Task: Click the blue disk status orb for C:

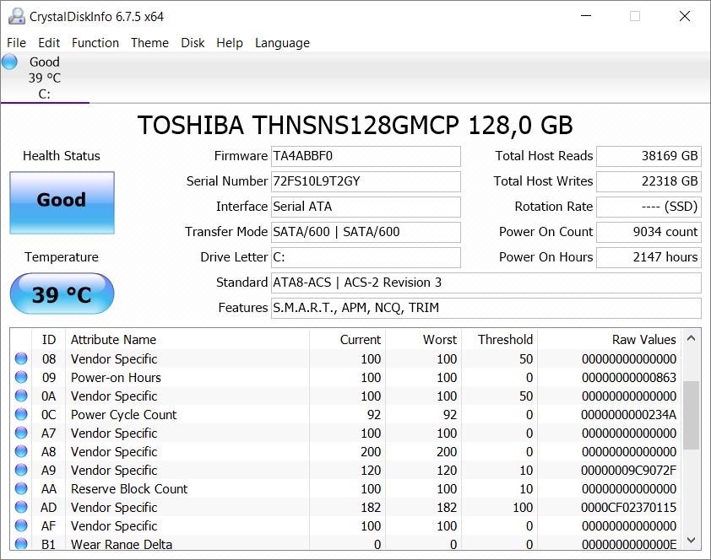Action: (x=9, y=62)
